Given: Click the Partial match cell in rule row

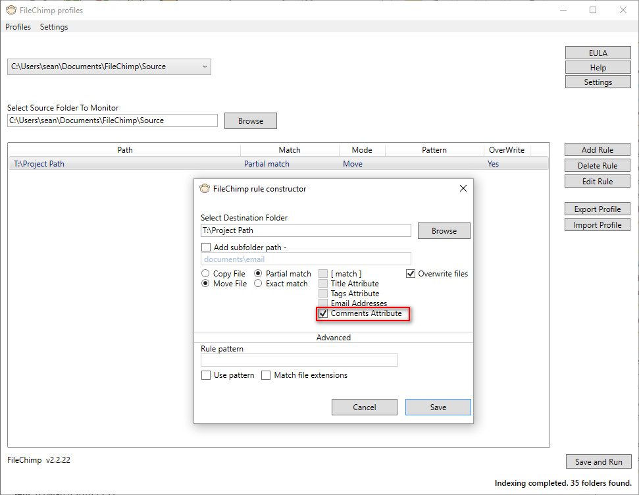Looking at the screenshot, I should (x=267, y=164).
